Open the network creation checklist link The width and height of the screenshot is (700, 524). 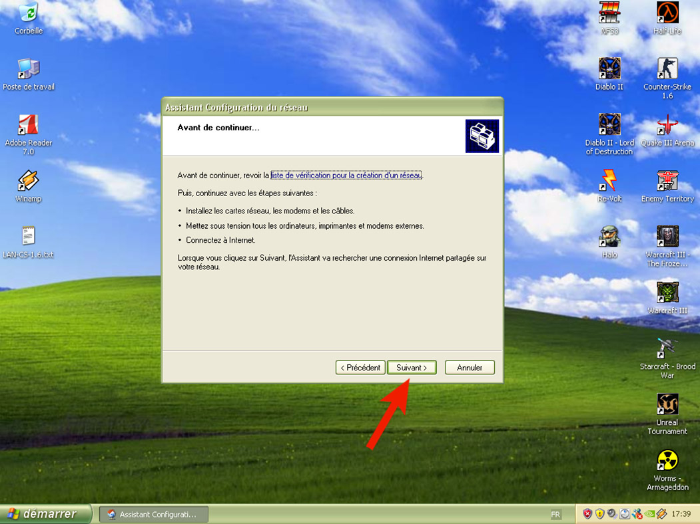click(346, 176)
